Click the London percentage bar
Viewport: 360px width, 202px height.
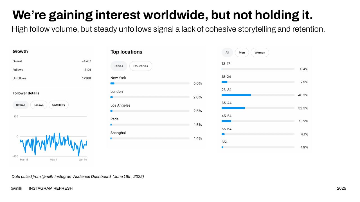(x=150, y=97)
